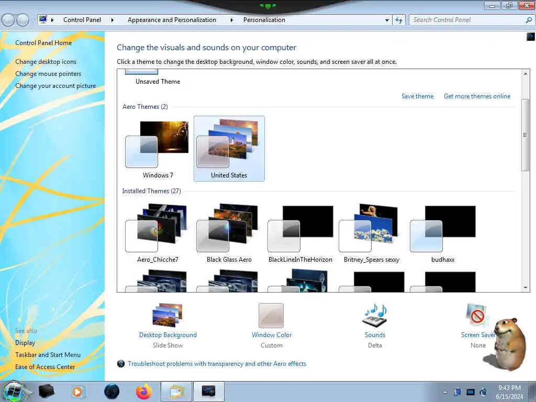The width and height of the screenshot is (536, 402).
Task: Click Appearance and Personalization breadcrumb
Action: (172, 20)
